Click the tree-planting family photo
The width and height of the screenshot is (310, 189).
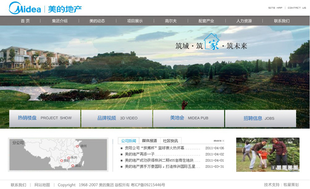(x=268, y=154)
